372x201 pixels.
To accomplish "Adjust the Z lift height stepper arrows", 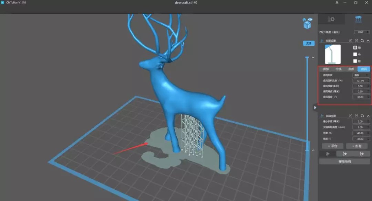I will point(368,32).
